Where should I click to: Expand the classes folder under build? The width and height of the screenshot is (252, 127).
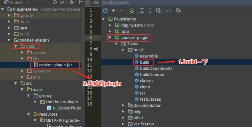pyautogui.click(x=22, y=53)
